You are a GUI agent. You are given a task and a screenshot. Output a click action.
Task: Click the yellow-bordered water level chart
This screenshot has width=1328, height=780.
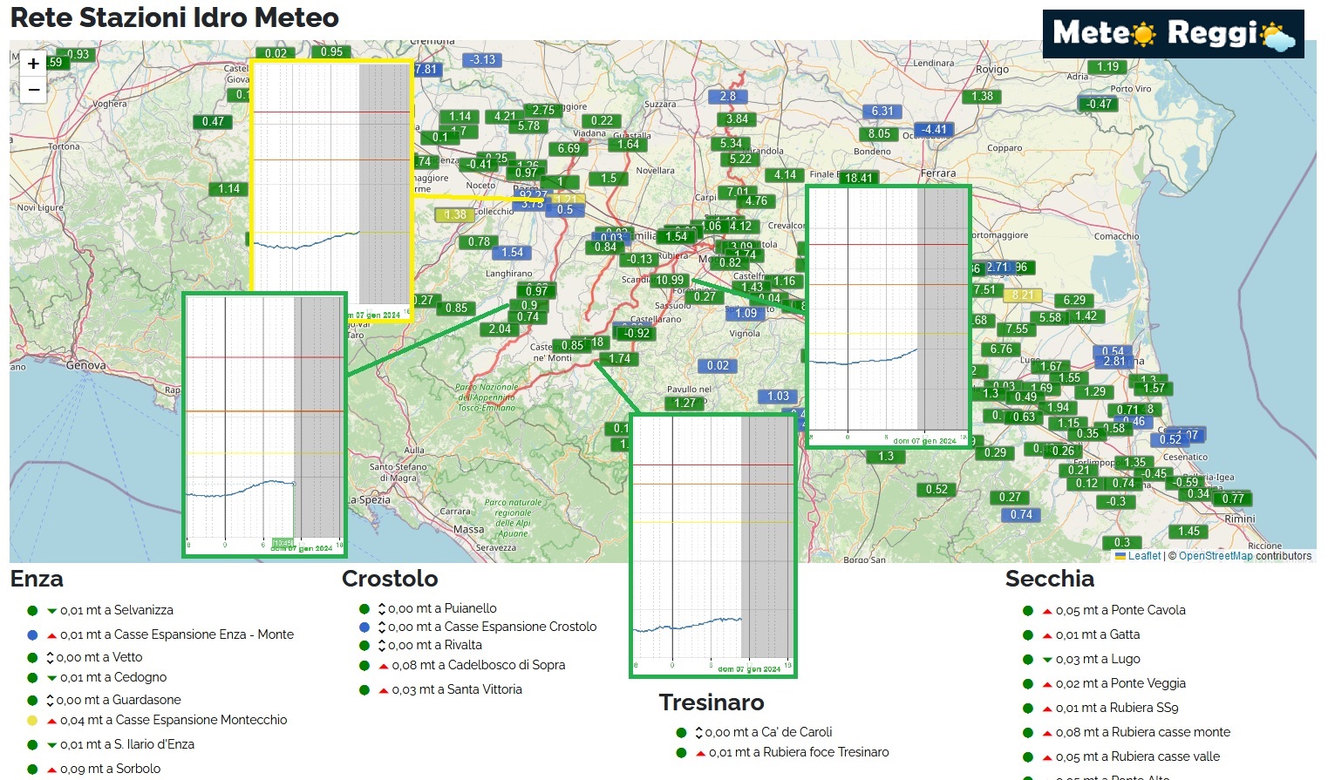[x=331, y=192]
